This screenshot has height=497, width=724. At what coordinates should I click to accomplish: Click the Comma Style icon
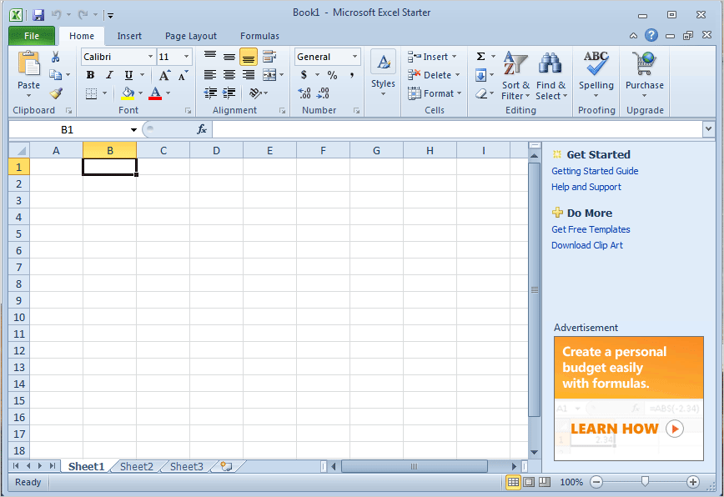click(352, 75)
